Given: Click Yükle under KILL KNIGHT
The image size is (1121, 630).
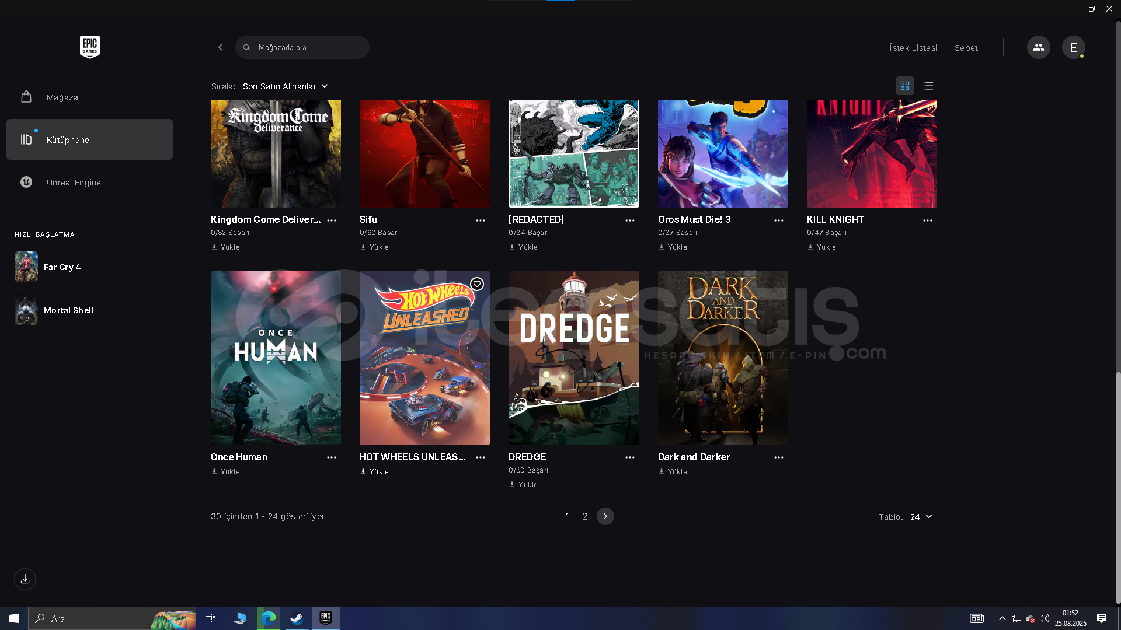Looking at the screenshot, I should point(821,247).
